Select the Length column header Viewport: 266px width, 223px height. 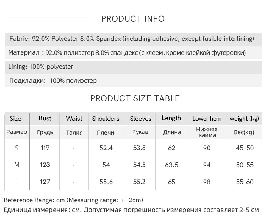tap(171, 118)
